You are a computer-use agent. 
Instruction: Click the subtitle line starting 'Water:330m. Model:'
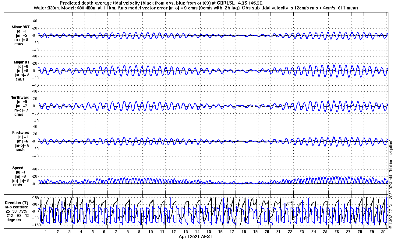pos(196,8)
